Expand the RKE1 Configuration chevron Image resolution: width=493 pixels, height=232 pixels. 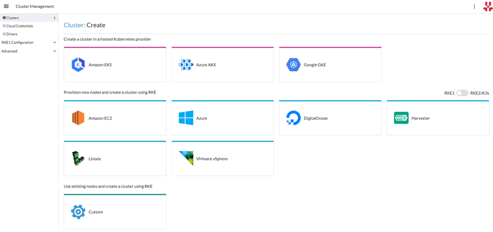[55, 42]
